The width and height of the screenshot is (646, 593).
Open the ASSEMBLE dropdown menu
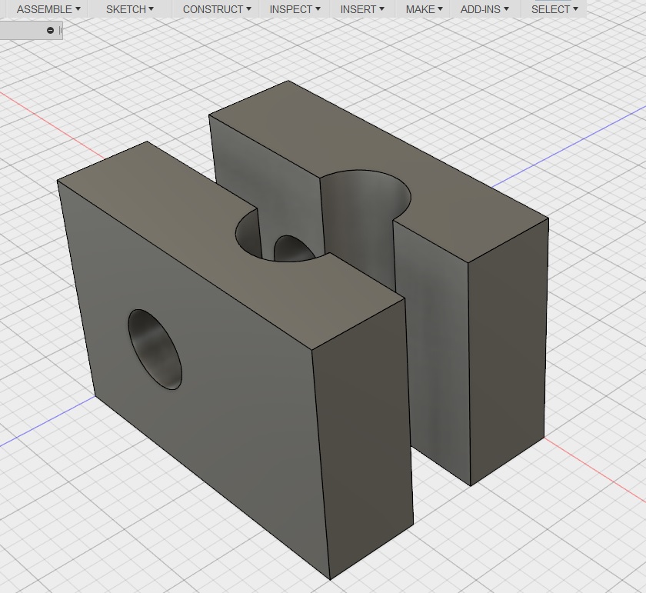point(48,9)
